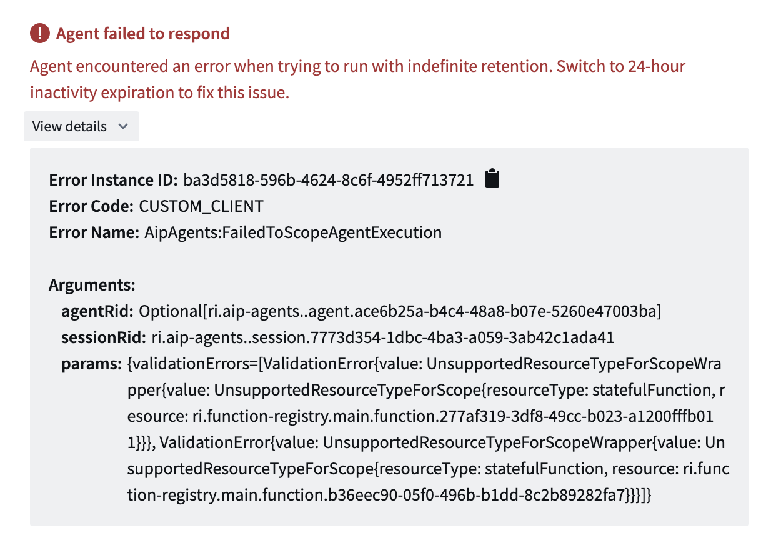
Task: Click the agentRid value text
Action: tap(400, 311)
